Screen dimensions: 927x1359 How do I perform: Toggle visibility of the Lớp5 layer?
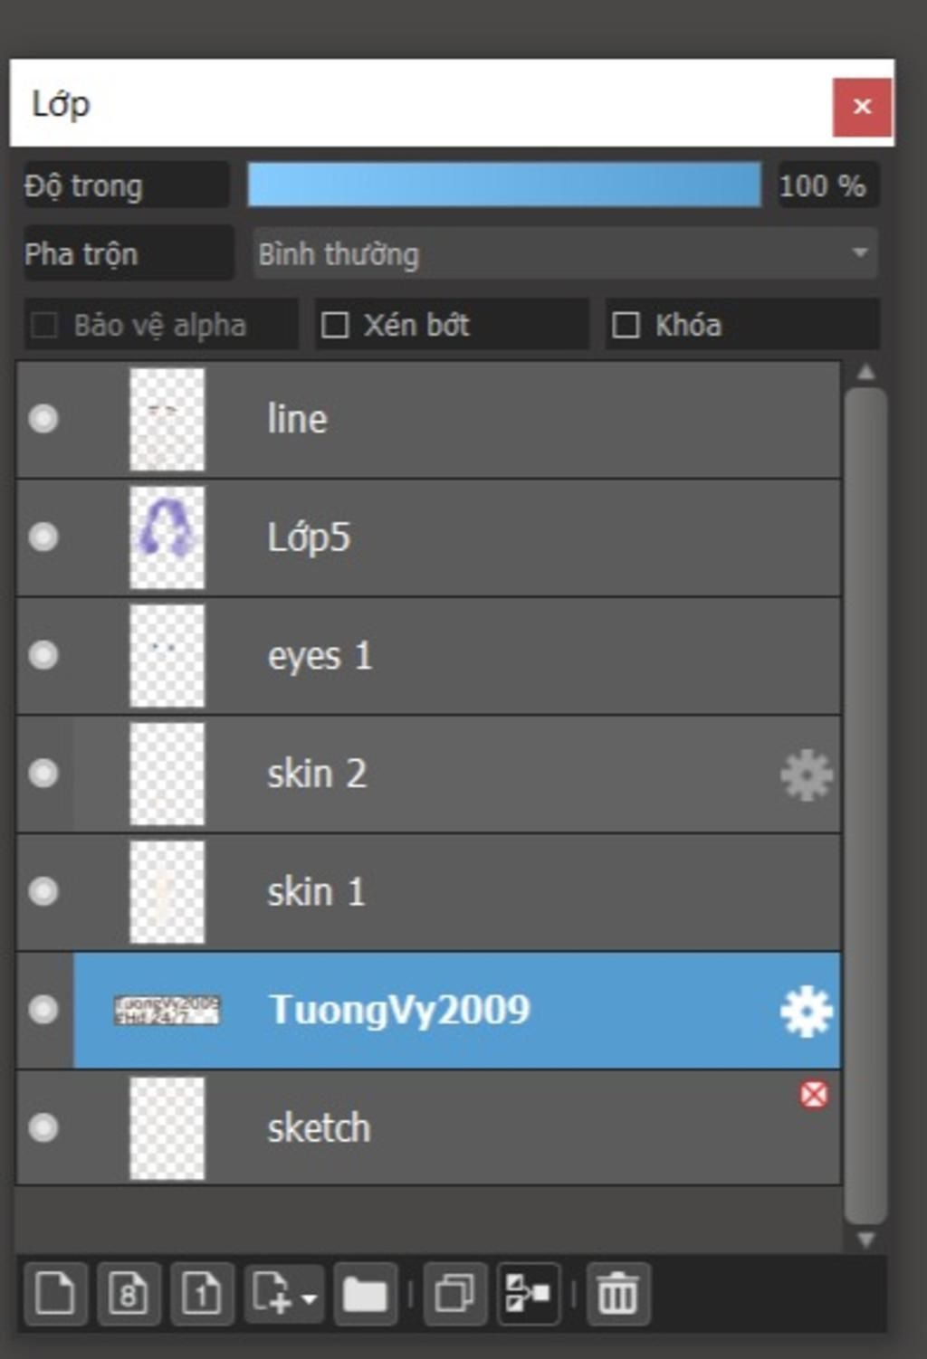43,537
